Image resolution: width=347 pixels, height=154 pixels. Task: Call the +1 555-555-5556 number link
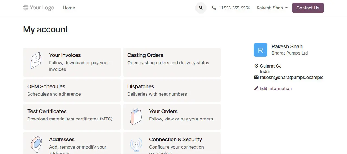pyautogui.click(x=234, y=8)
